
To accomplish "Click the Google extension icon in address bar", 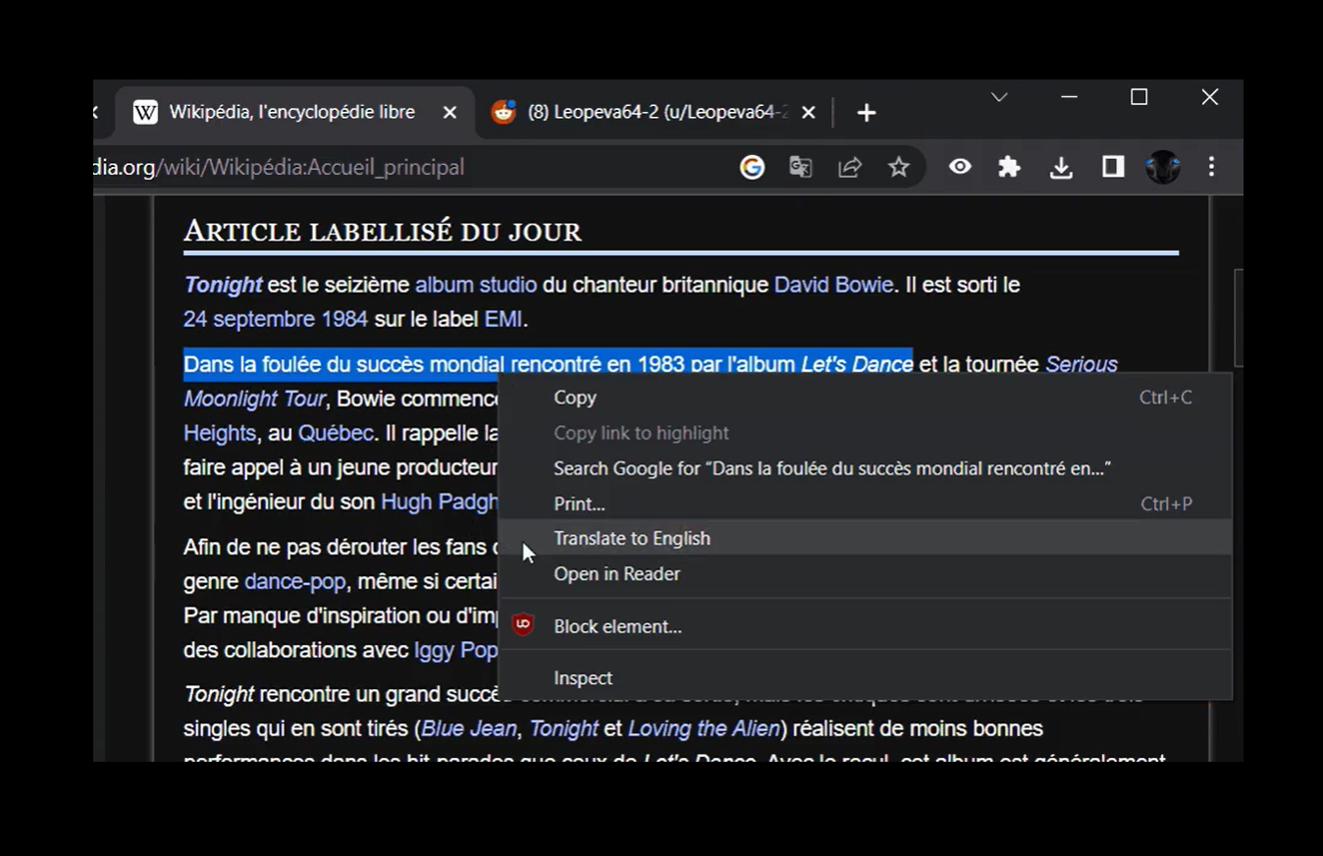I will [x=752, y=167].
